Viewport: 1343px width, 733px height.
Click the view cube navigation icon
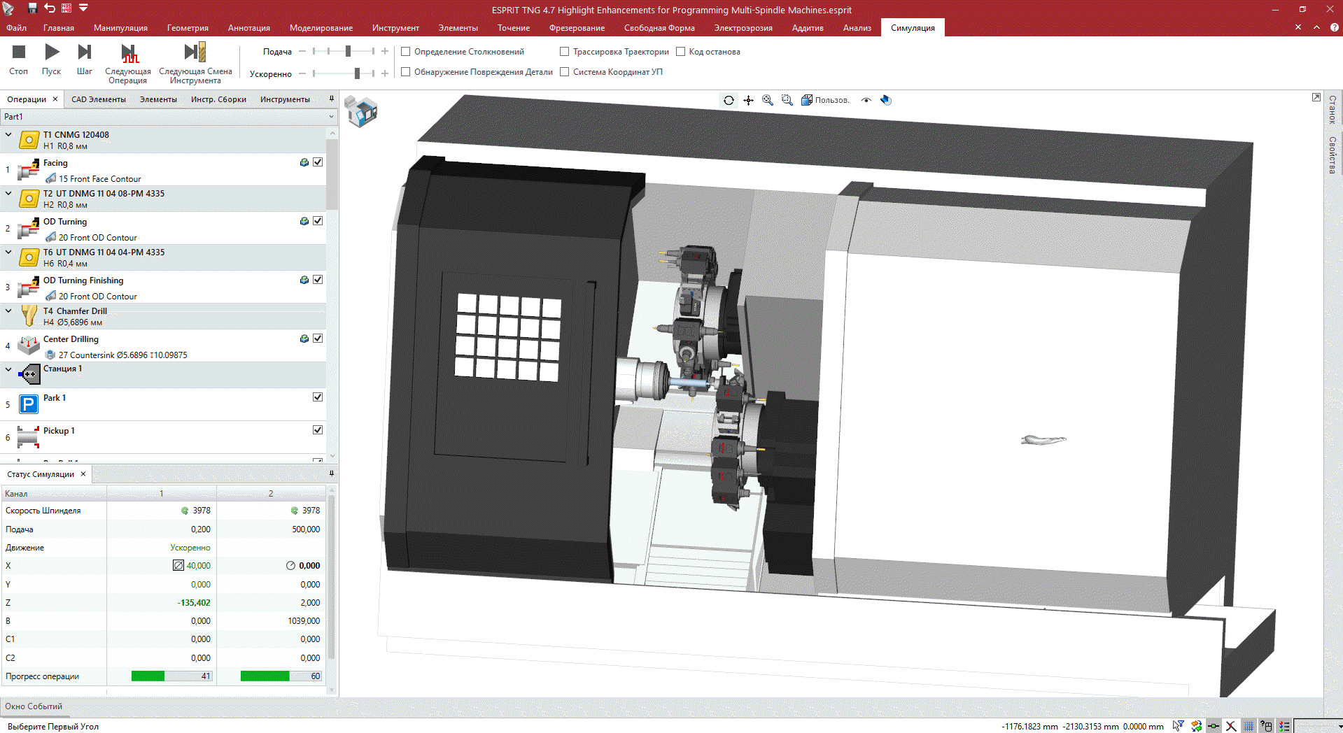361,111
